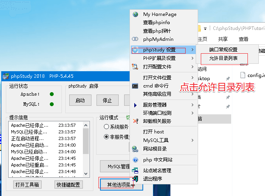Expand the 打开文件位置 submenu arrow
This screenshot has width=265, height=196.
[x=193, y=77]
